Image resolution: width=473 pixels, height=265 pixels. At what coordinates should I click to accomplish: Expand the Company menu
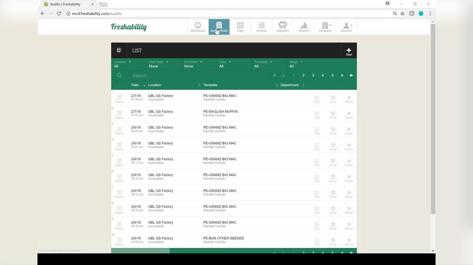(325, 27)
